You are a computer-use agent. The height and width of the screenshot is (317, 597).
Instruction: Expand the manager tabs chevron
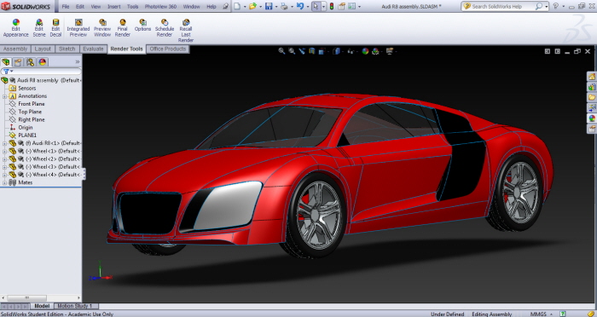point(78,61)
